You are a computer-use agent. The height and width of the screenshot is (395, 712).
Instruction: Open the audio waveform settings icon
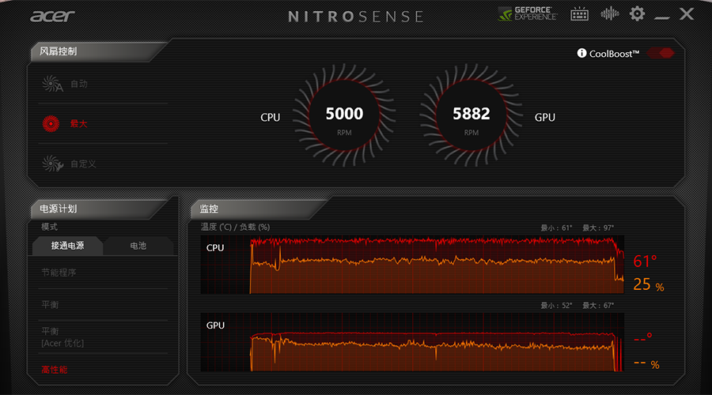point(610,13)
